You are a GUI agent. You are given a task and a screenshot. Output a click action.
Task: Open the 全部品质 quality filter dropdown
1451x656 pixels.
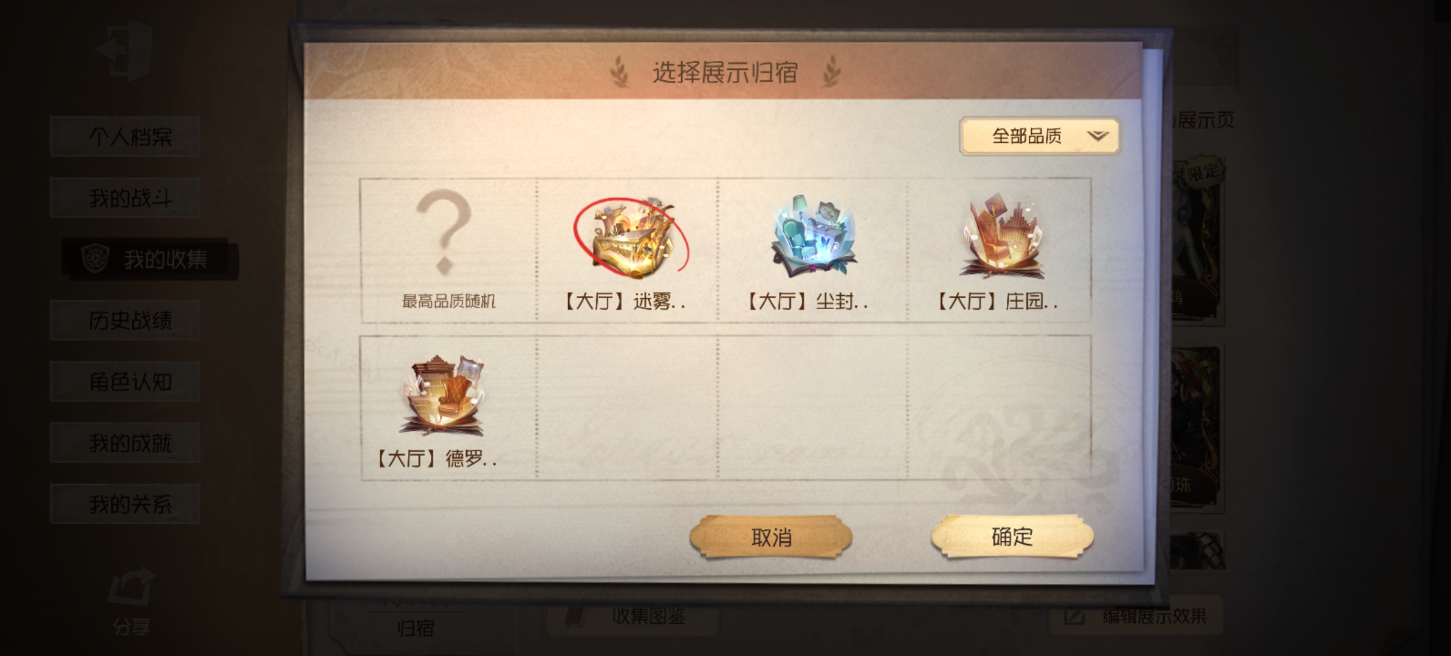click(1040, 136)
